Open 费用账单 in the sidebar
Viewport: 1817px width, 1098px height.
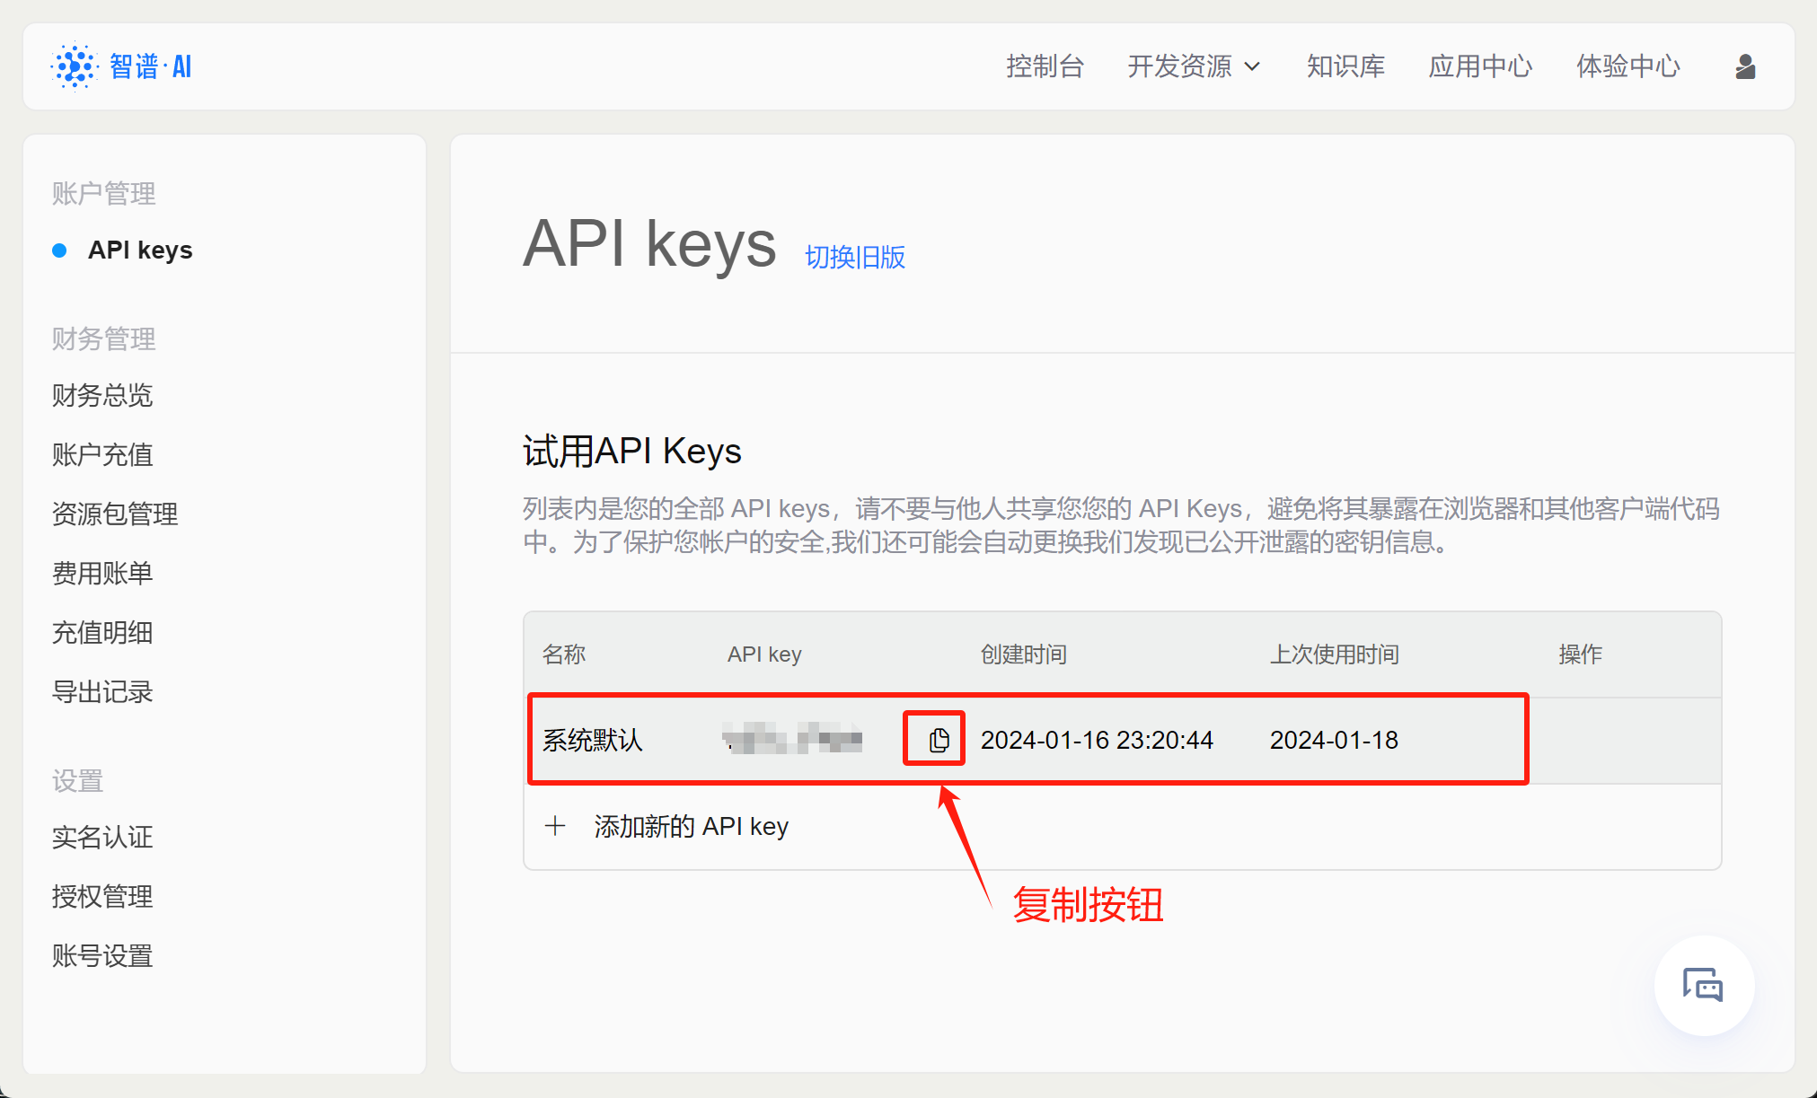click(102, 573)
